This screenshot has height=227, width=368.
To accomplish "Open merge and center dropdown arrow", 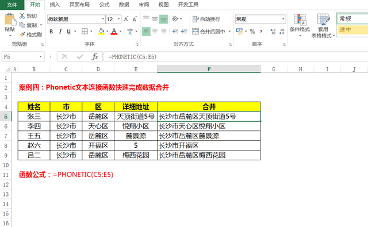I will [229, 32].
